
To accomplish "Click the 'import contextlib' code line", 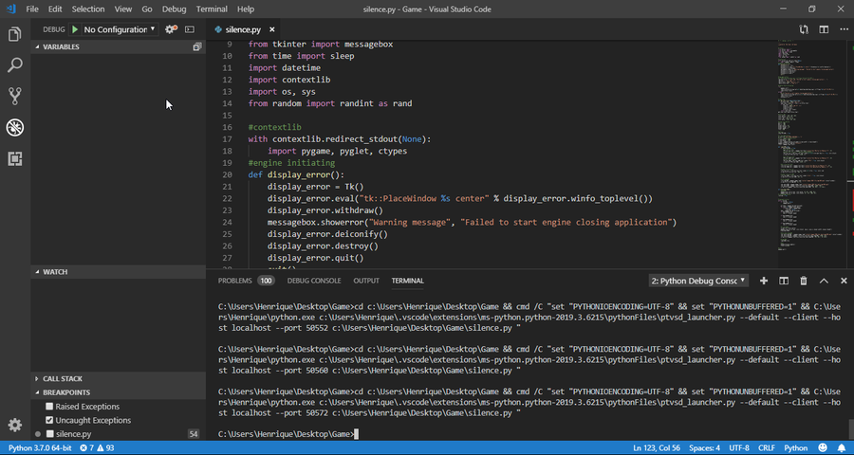I will (x=289, y=80).
